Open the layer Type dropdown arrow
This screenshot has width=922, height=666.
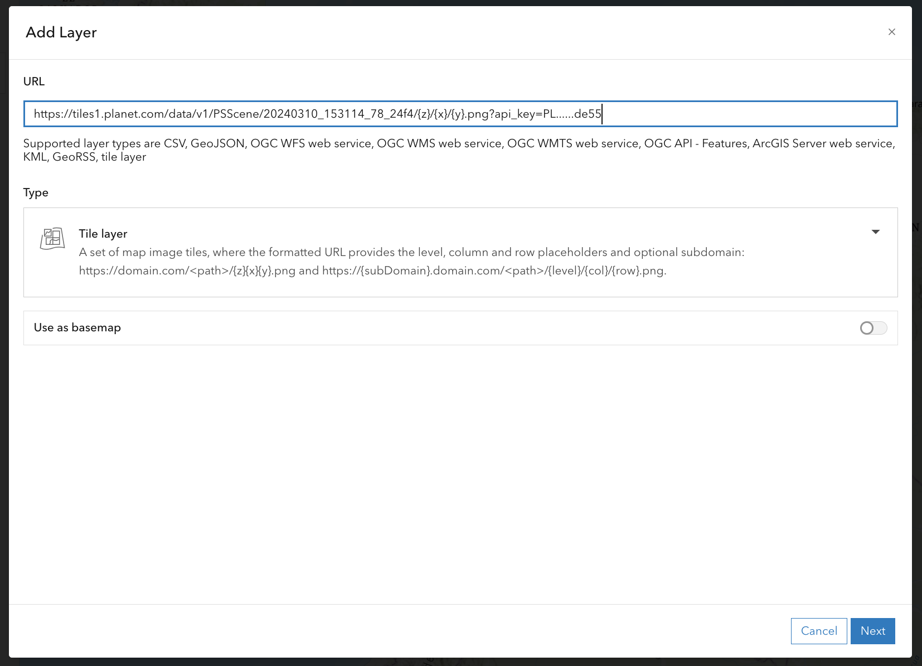876,231
